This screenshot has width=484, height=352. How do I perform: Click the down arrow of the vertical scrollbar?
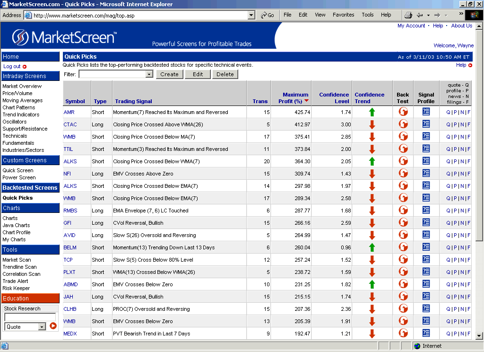479,336
